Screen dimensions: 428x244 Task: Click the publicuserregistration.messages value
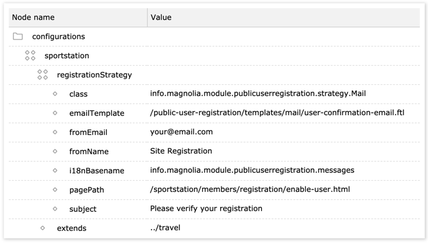point(252,170)
